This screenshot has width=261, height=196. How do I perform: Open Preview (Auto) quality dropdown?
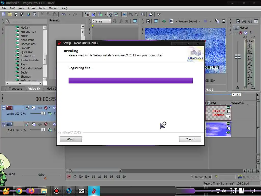(x=200, y=21)
